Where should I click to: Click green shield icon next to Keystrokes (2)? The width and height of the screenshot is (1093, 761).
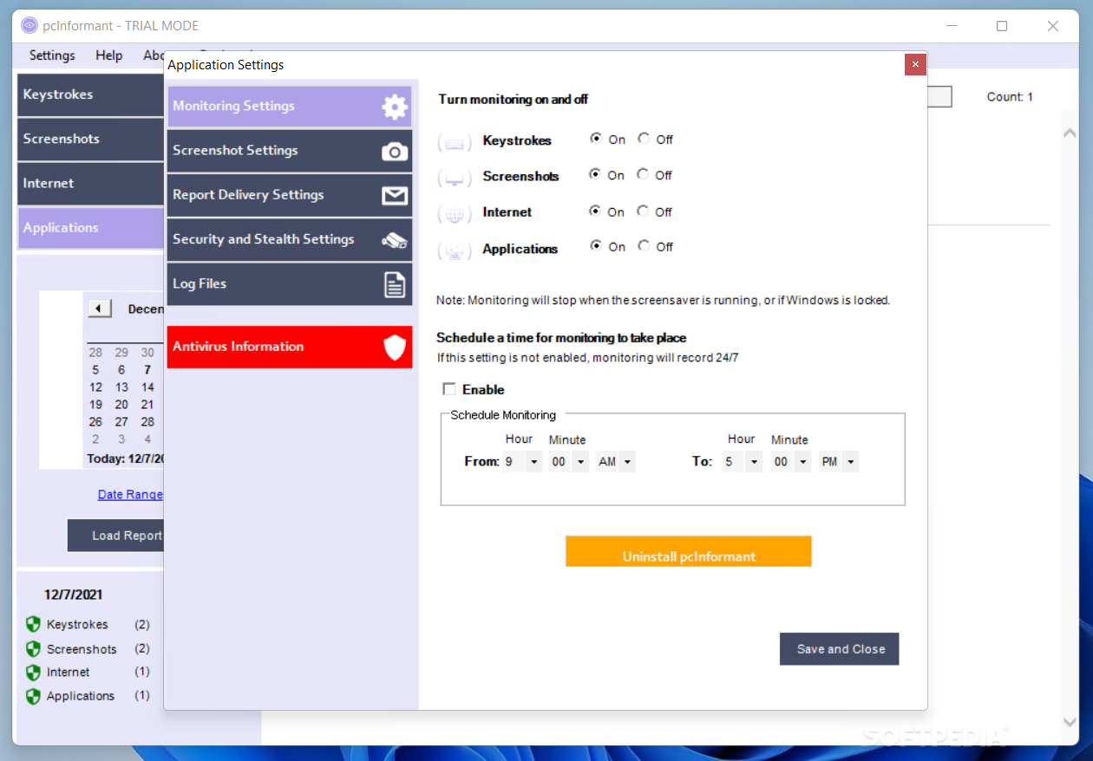click(33, 624)
